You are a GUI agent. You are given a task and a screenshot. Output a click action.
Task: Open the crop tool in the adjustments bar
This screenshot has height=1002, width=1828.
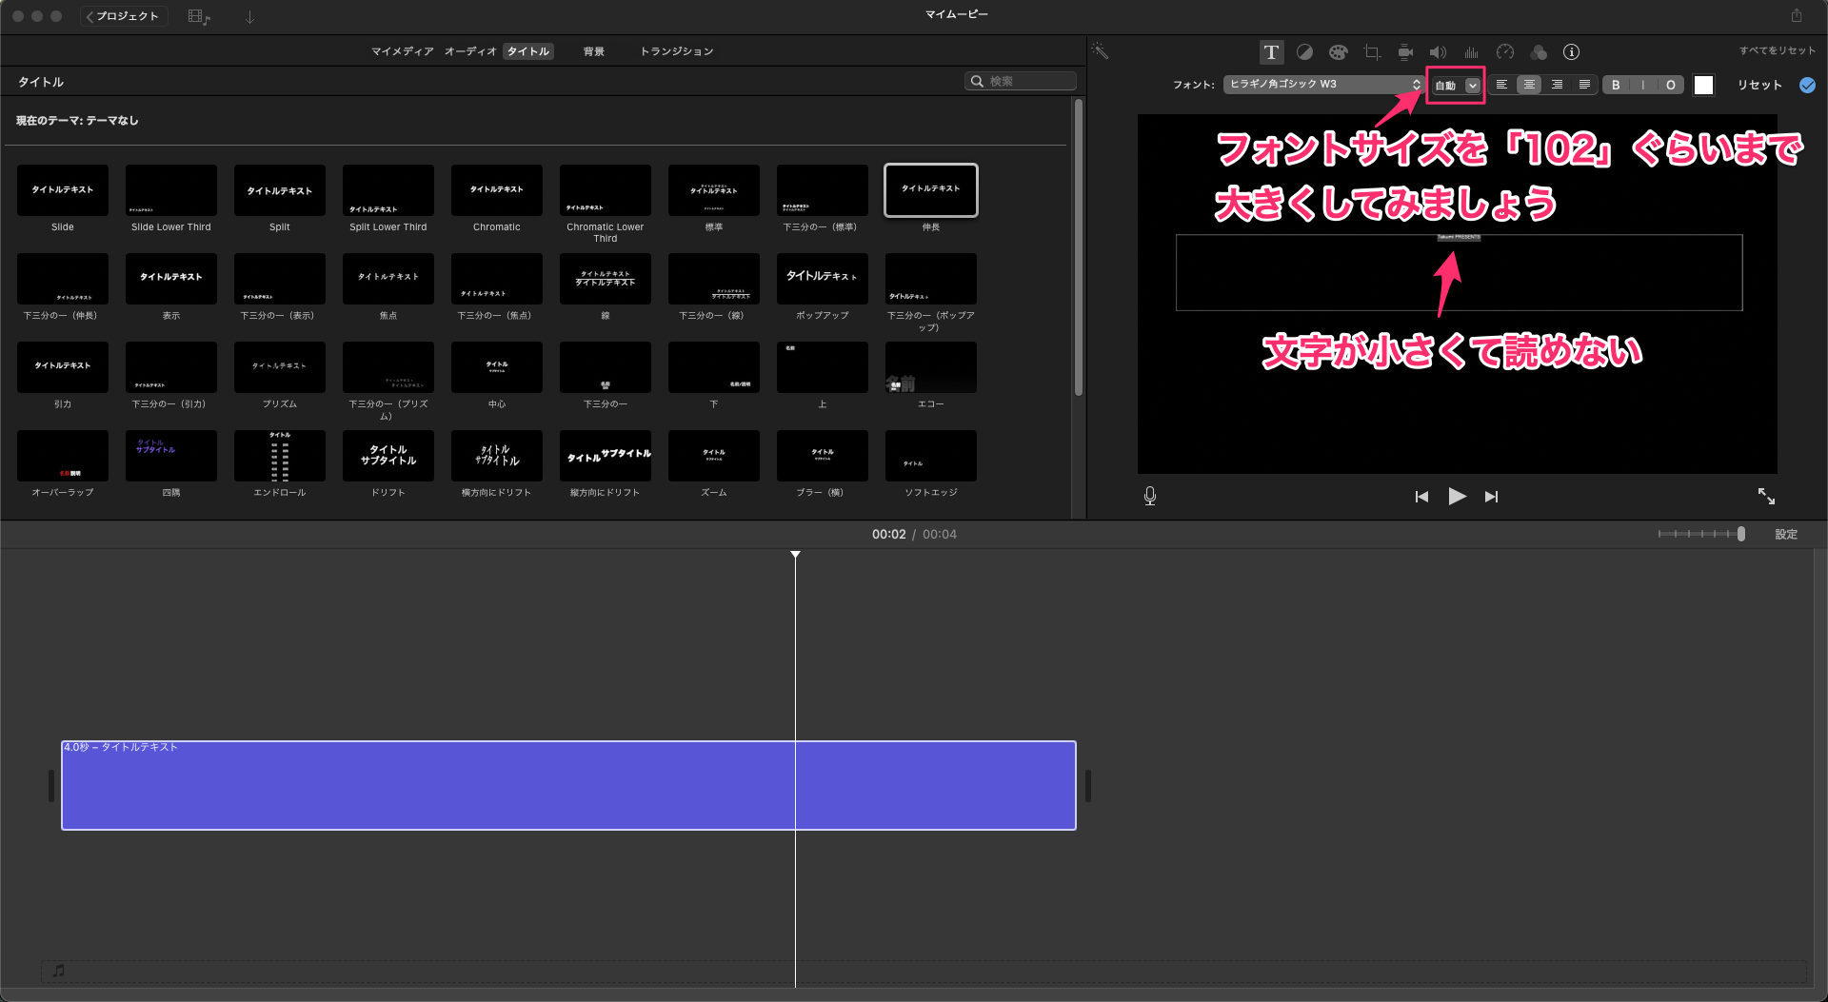(x=1372, y=52)
